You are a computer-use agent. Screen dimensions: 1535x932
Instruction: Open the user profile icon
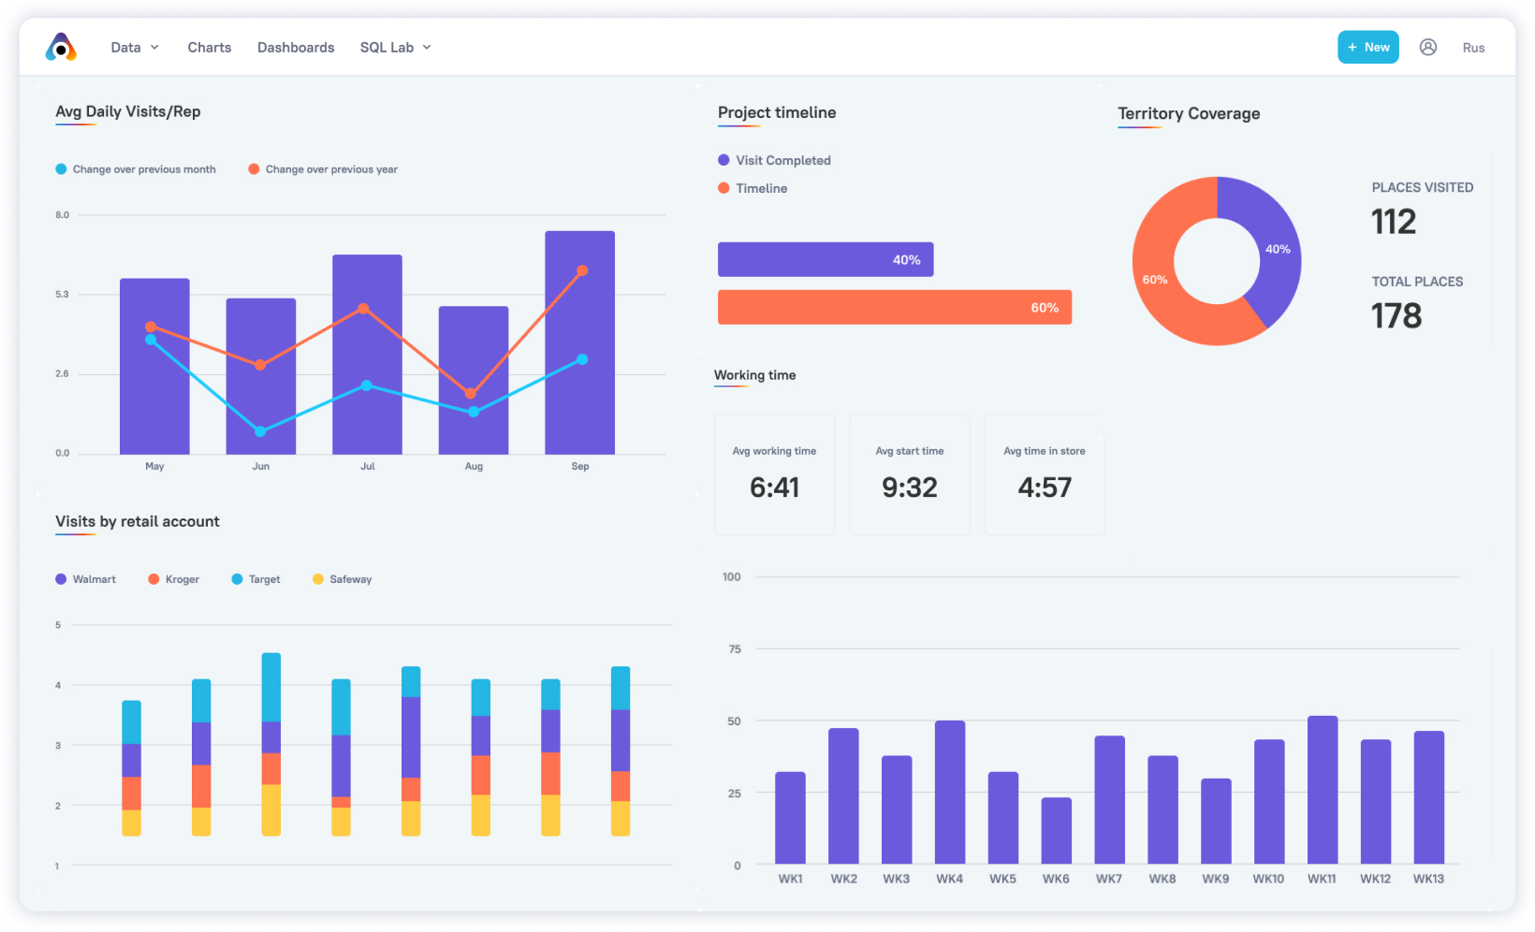[1427, 47]
